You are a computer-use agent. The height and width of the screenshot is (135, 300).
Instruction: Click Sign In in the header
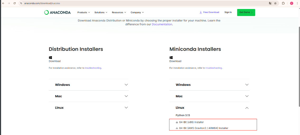tap(228, 12)
